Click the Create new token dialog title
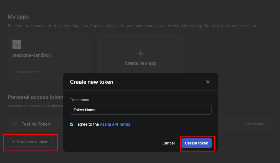 click(92, 82)
